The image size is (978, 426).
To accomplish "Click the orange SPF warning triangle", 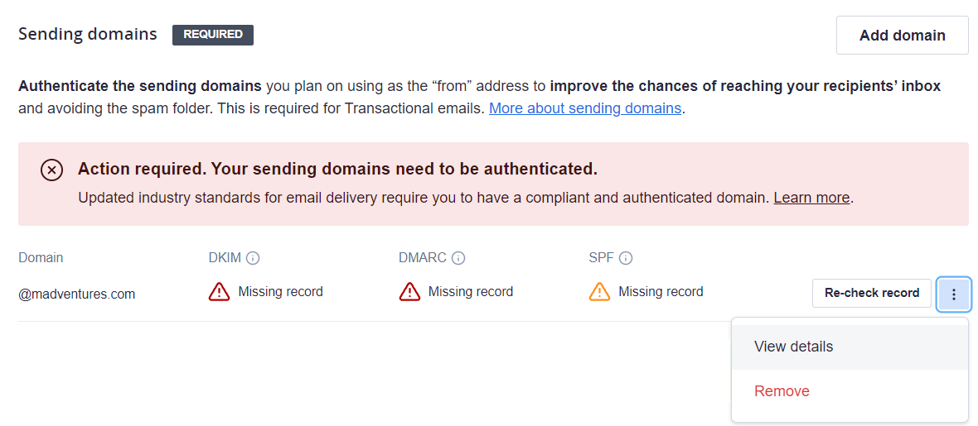I will 599,291.
